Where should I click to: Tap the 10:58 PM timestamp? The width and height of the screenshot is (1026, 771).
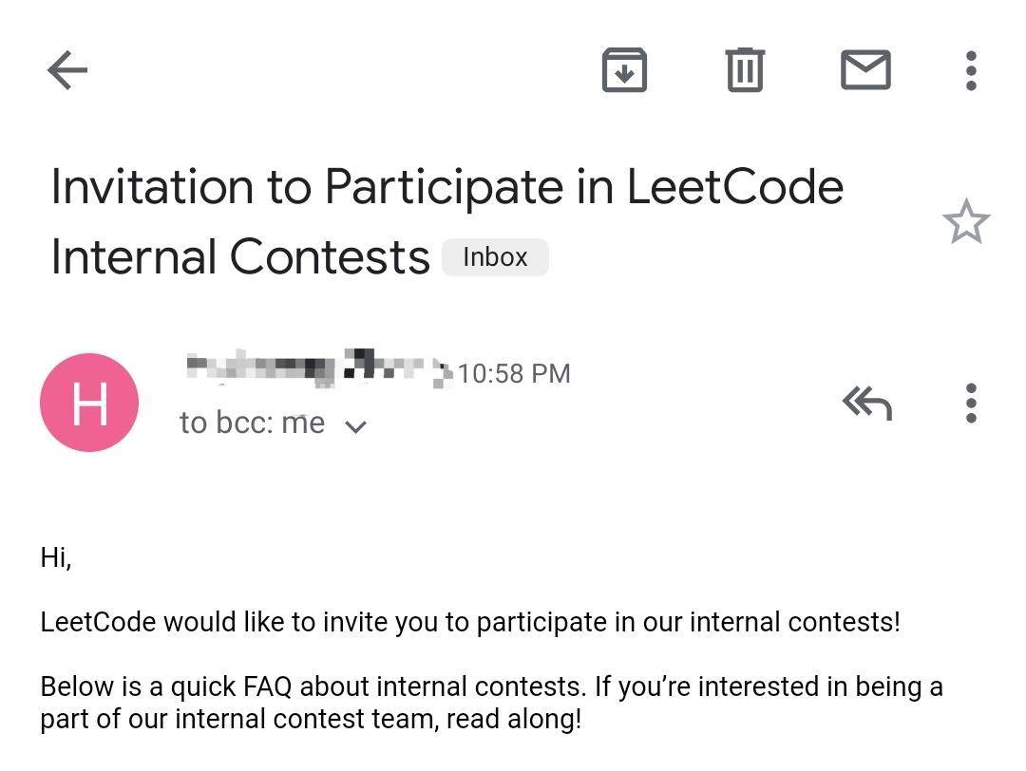pos(514,374)
